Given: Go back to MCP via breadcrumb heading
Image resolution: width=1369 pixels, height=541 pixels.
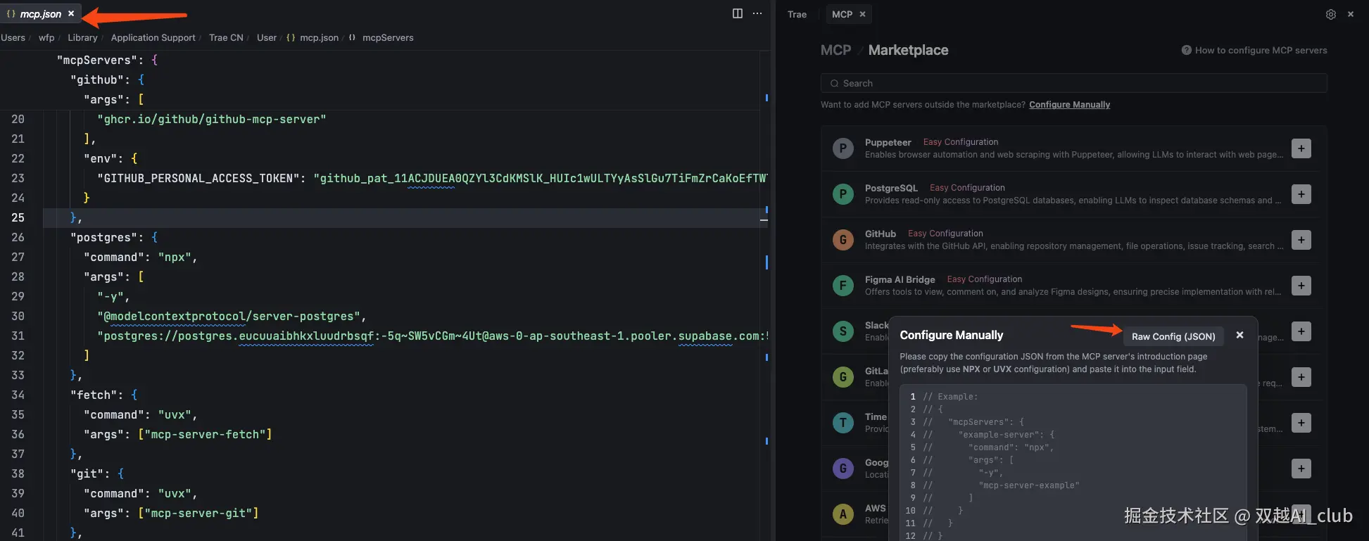Looking at the screenshot, I should [835, 50].
